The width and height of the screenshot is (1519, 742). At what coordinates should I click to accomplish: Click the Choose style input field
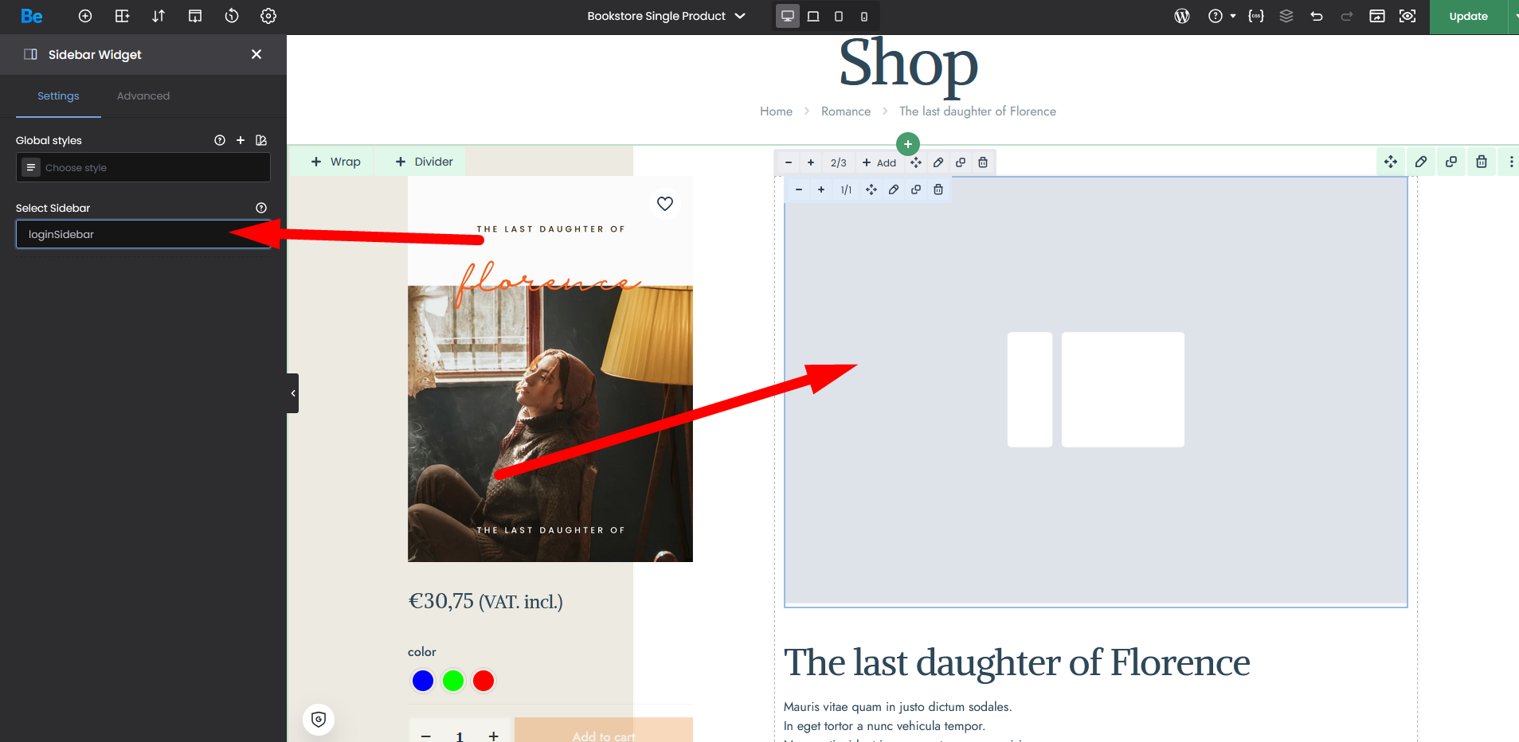click(x=151, y=168)
